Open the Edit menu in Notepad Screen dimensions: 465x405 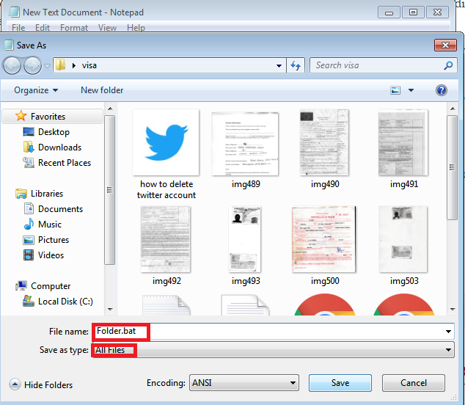(x=43, y=28)
